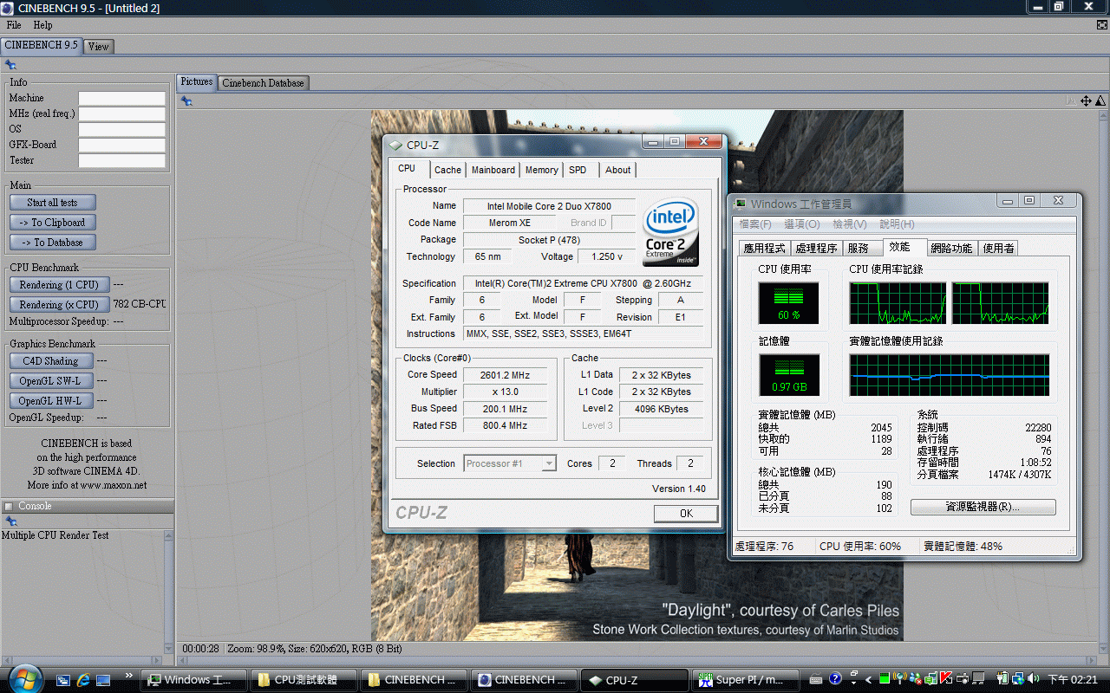Open the Processor #1 selection dropdown

510,463
